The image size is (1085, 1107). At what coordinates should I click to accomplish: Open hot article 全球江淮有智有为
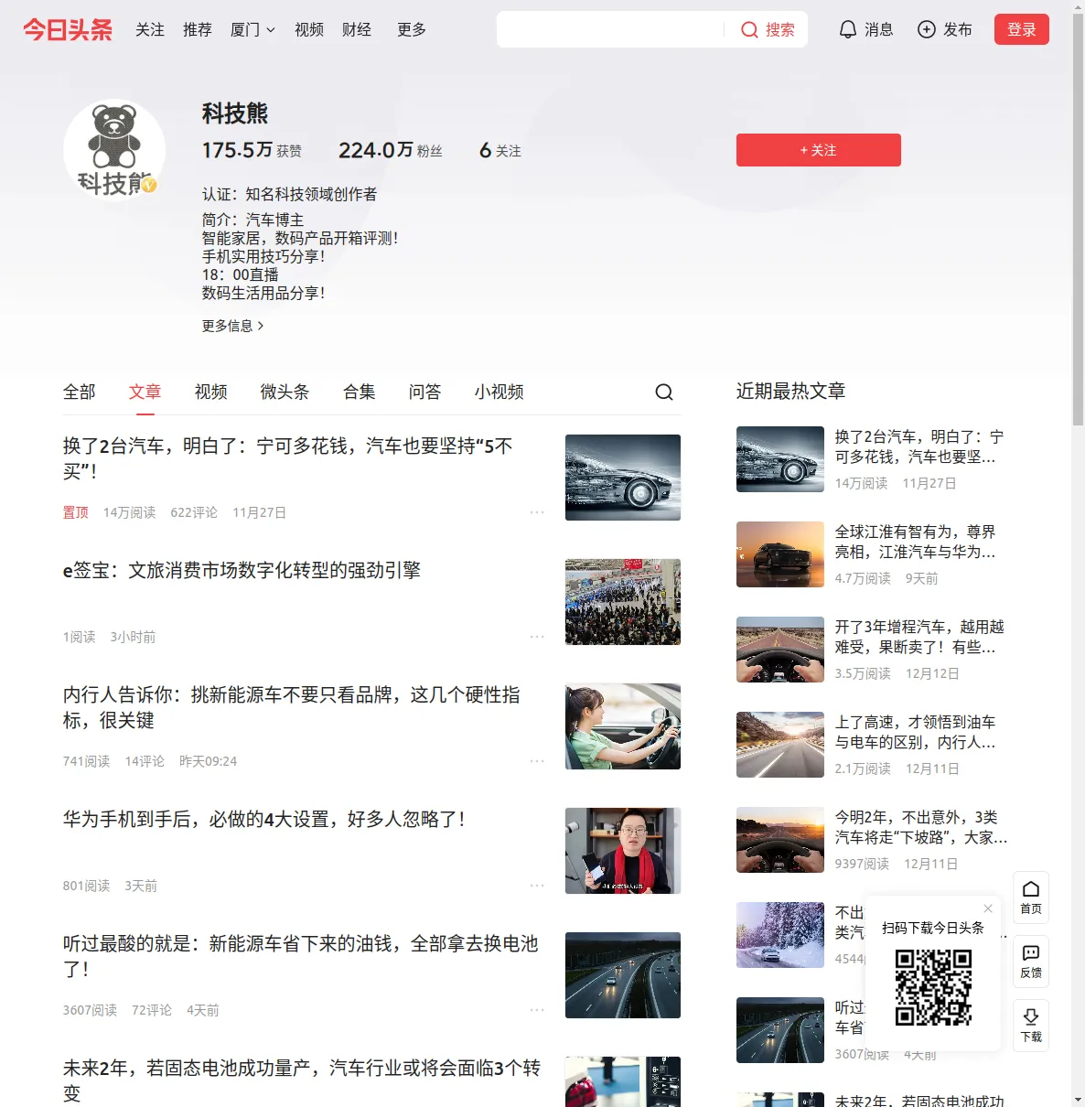coord(915,542)
